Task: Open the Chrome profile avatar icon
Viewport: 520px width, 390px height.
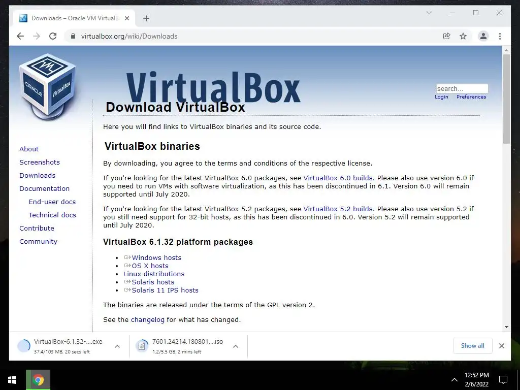Action: coord(483,36)
